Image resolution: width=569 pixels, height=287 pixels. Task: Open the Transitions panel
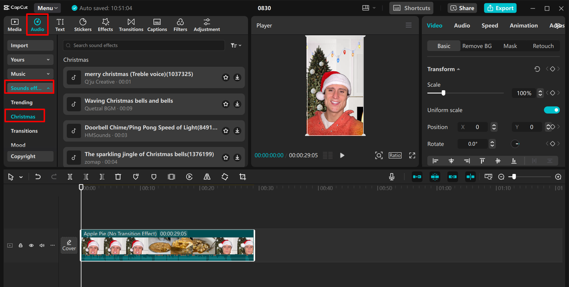pyautogui.click(x=131, y=25)
